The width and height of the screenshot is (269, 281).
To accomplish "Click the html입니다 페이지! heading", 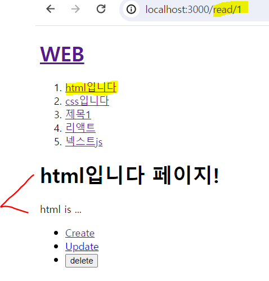I will click(129, 176).
